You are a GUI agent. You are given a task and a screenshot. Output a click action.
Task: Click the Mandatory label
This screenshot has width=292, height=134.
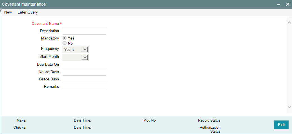50,38
